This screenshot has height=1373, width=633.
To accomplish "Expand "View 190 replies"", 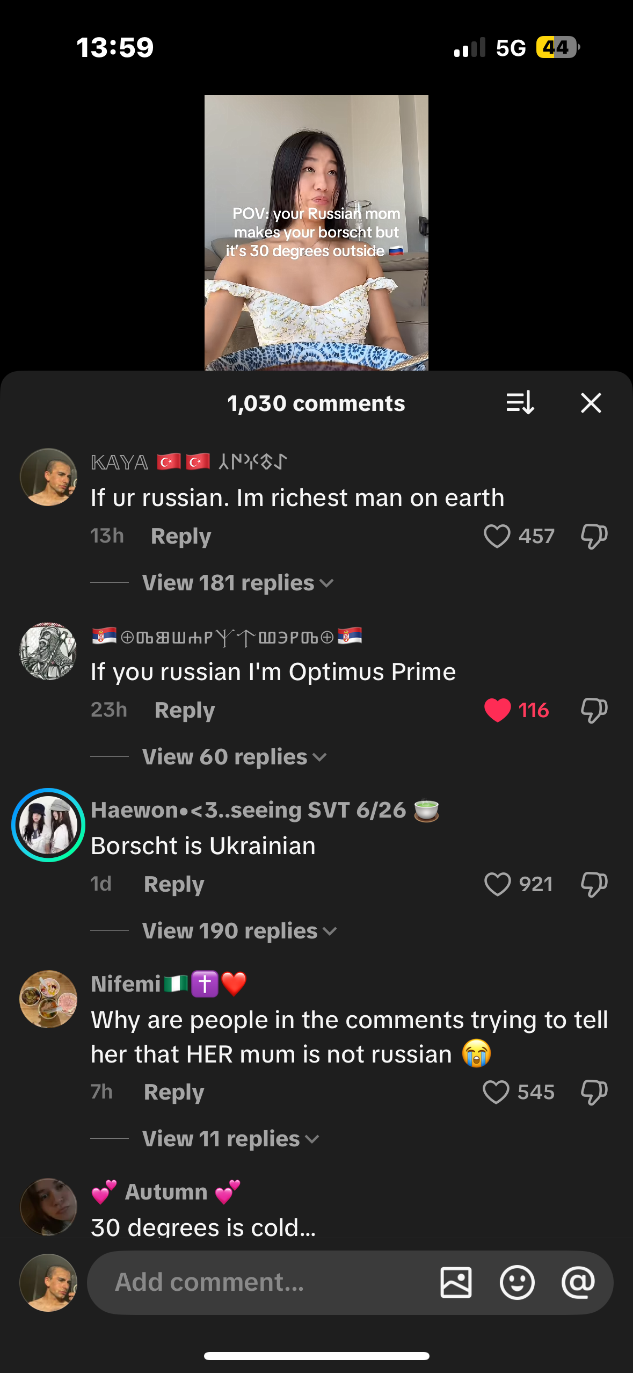I will tap(239, 931).
